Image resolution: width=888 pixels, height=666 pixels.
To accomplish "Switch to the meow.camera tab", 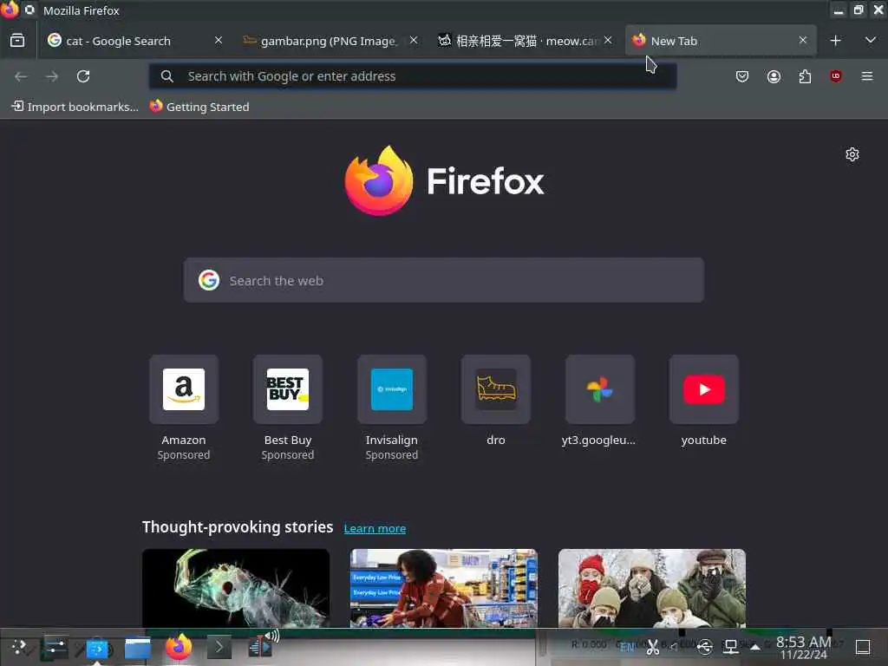I will [x=525, y=41].
